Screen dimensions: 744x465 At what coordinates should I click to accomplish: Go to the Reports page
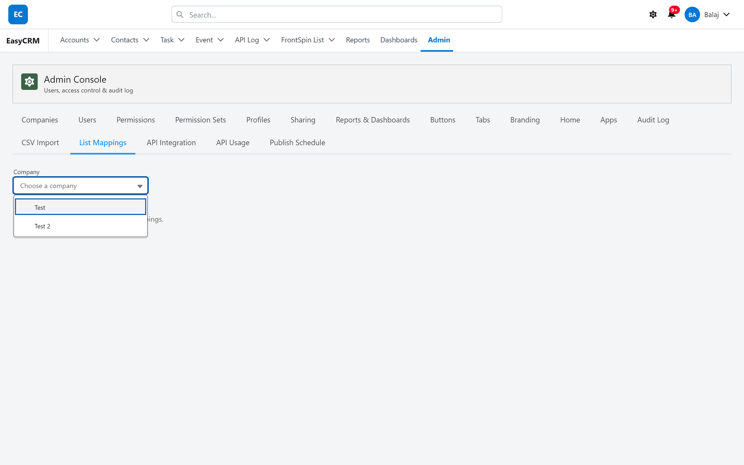tap(358, 40)
